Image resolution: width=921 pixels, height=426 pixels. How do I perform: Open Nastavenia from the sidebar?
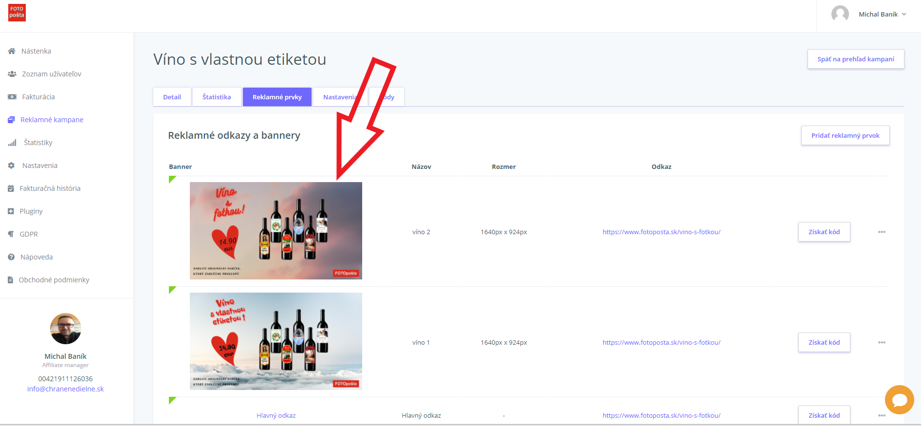[40, 166]
